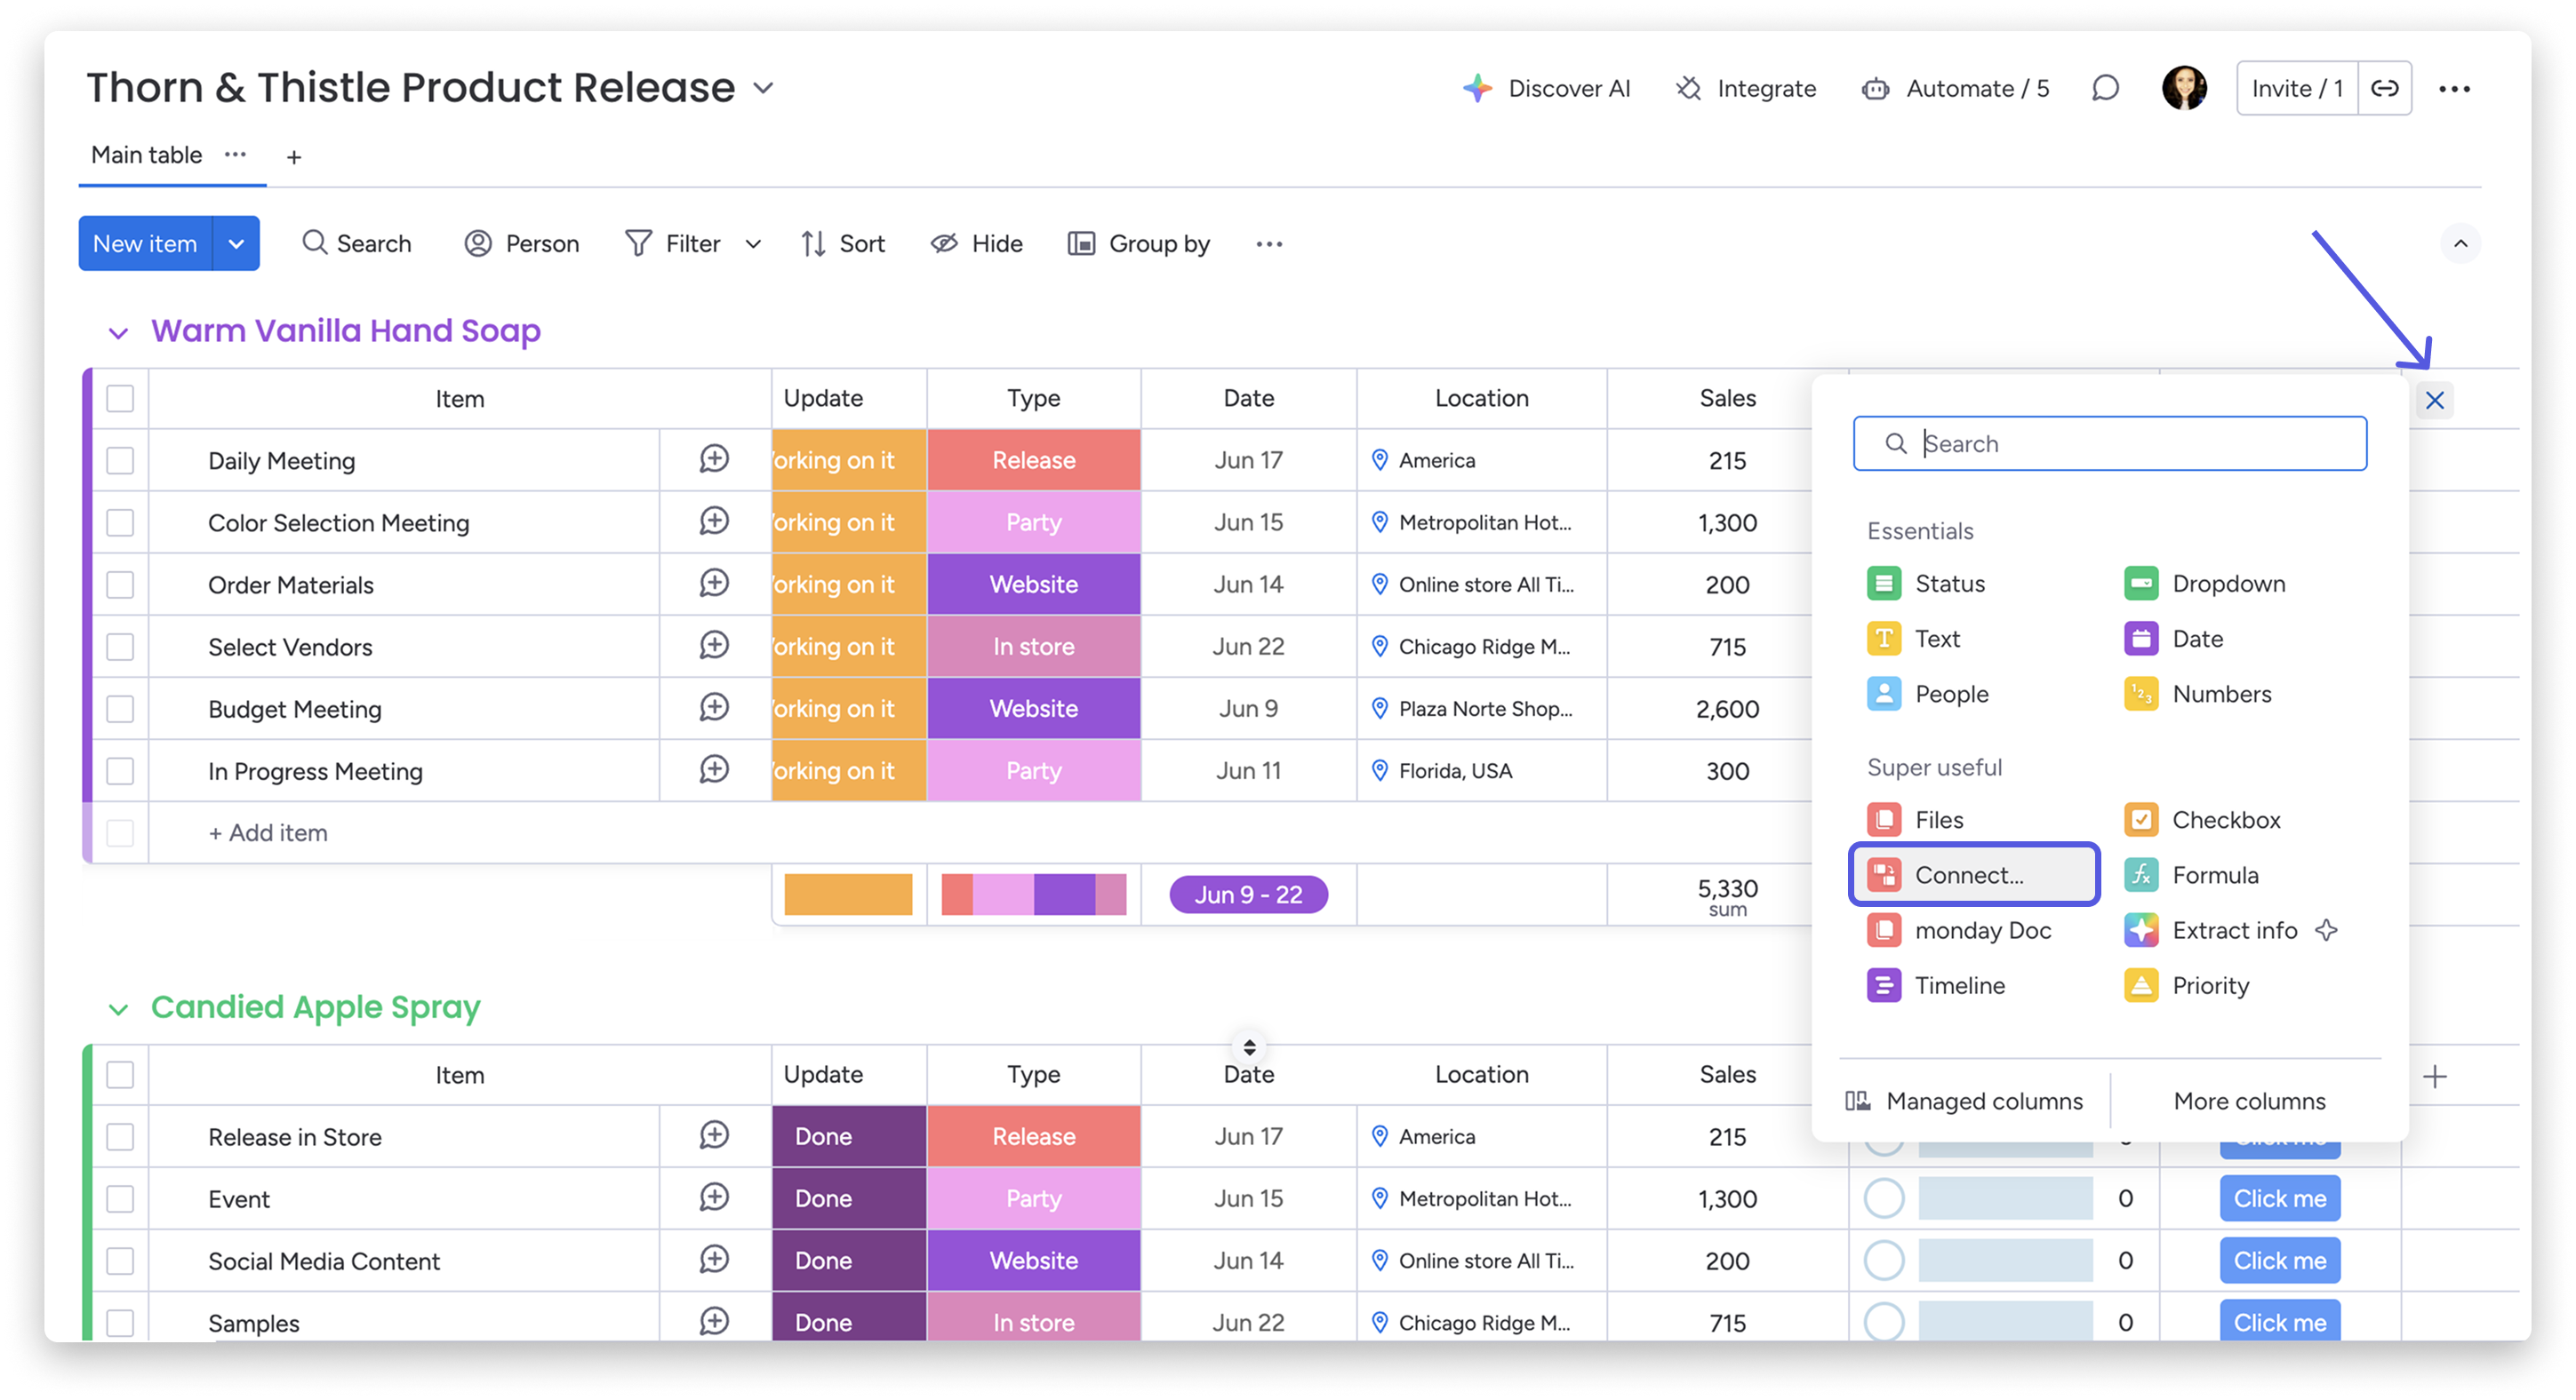The height and width of the screenshot is (1400, 2576).
Task: Open Automate robot icon
Action: point(1875,89)
